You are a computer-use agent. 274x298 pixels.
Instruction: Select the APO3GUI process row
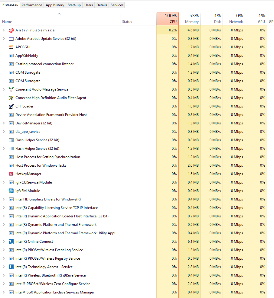(133, 47)
